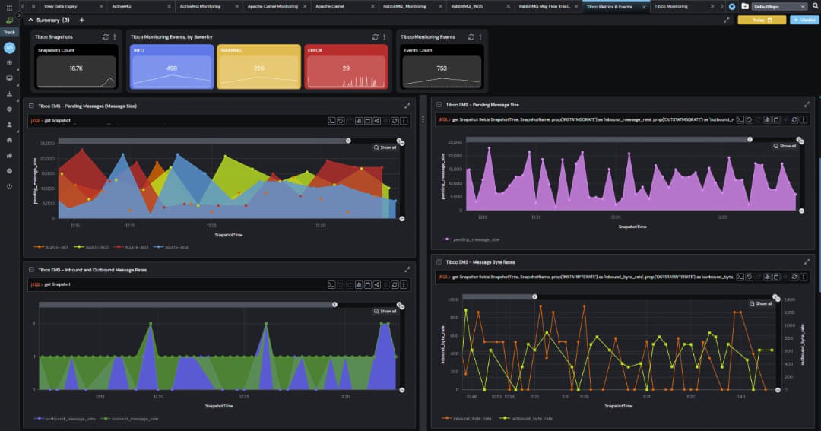Screen dimensions: 821x431
Task: Toggle the outbound_byte_rate legend series
Action: click(x=526, y=418)
